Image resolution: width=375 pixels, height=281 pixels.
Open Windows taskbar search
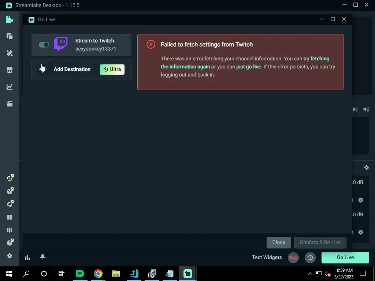click(x=26, y=274)
